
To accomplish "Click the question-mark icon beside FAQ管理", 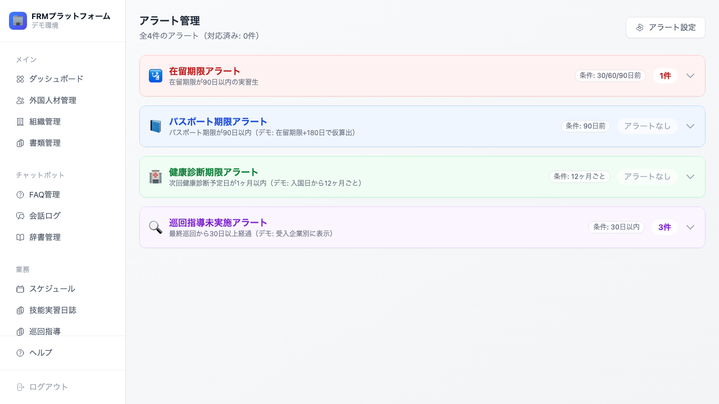I will pos(20,195).
